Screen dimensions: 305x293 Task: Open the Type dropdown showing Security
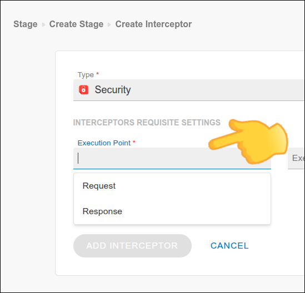[189, 90]
